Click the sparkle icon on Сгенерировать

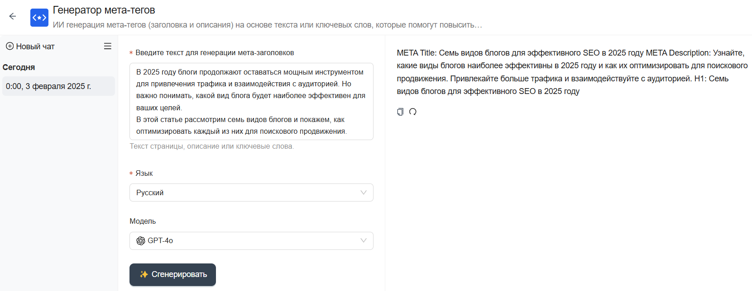pyautogui.click(x=144, y=274)
